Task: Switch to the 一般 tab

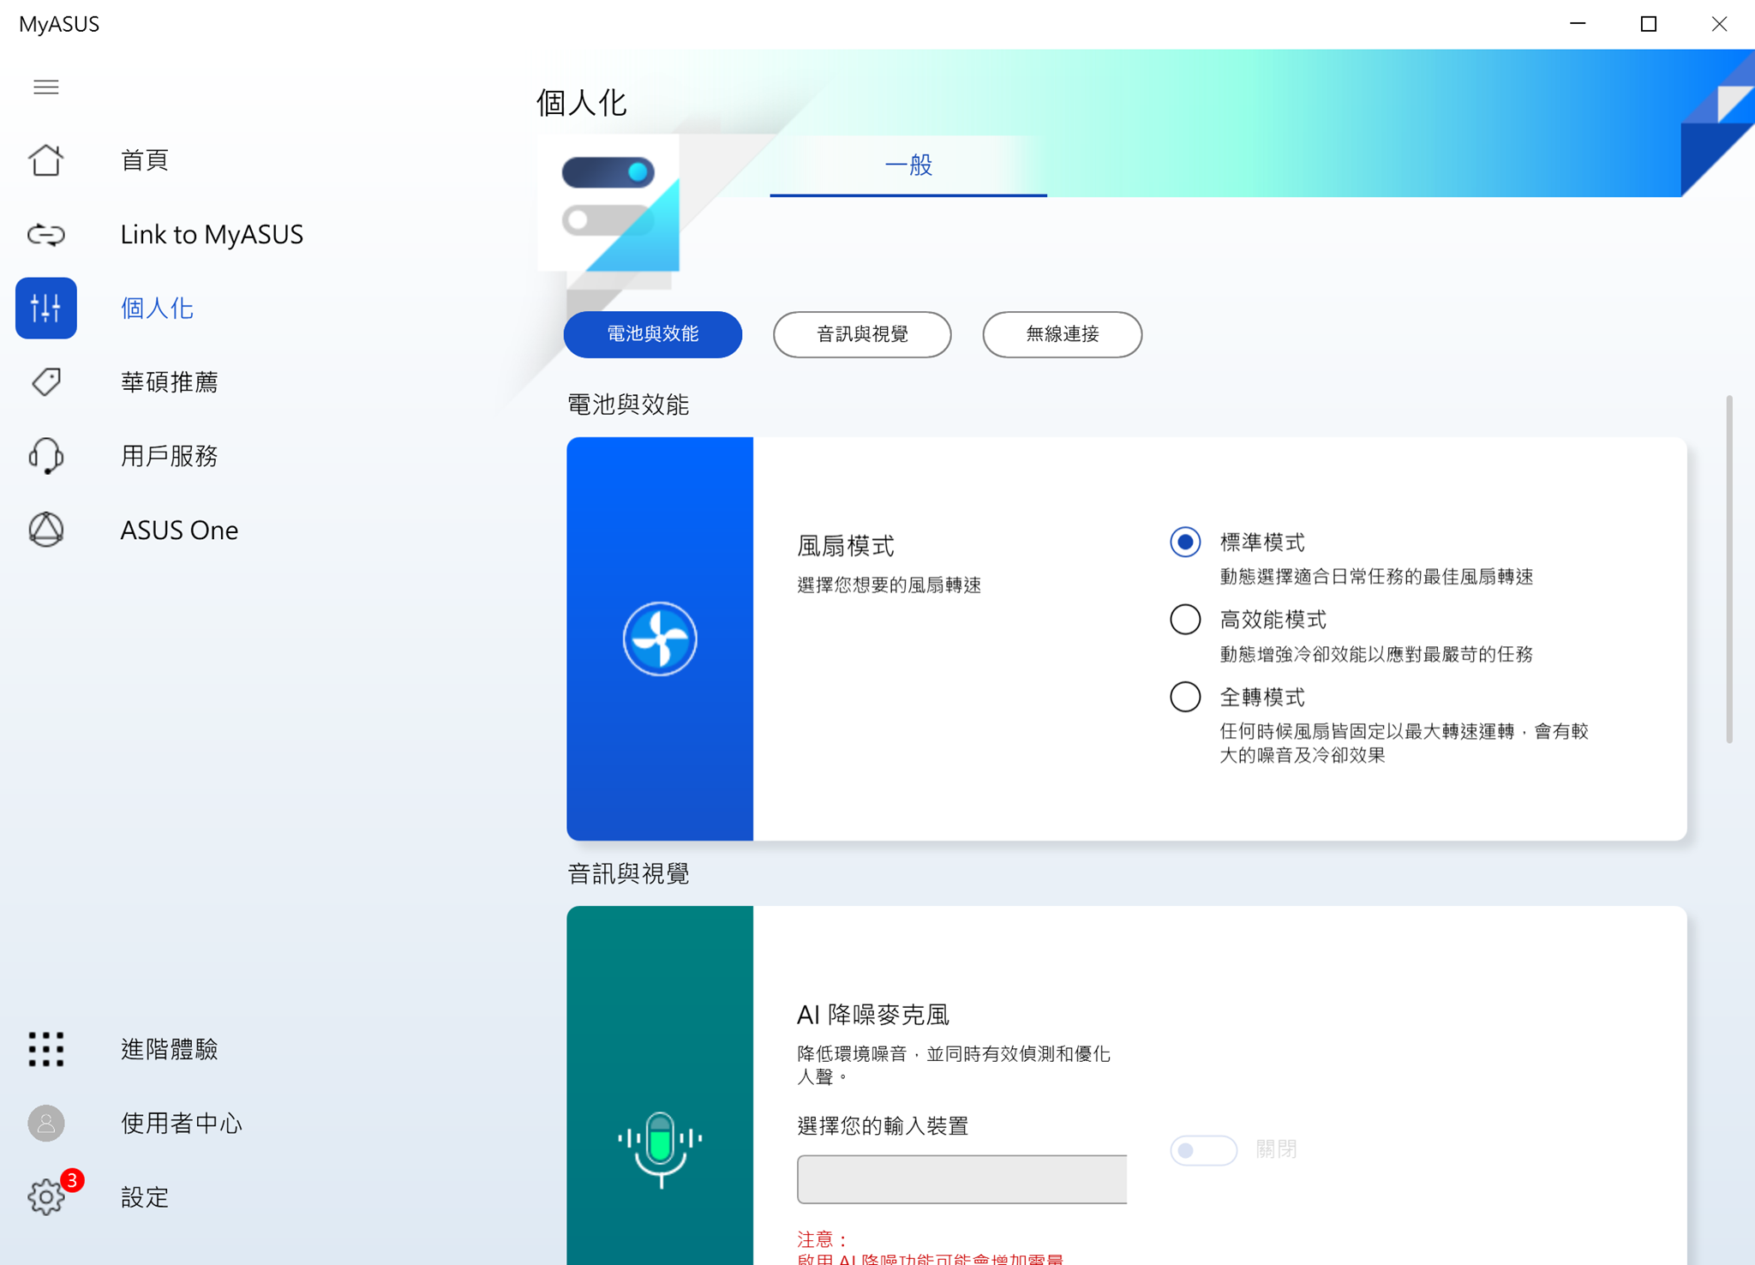Action: (908, 165)
